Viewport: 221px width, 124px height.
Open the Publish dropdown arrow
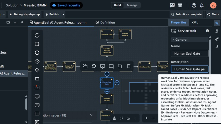coord(64,14)
